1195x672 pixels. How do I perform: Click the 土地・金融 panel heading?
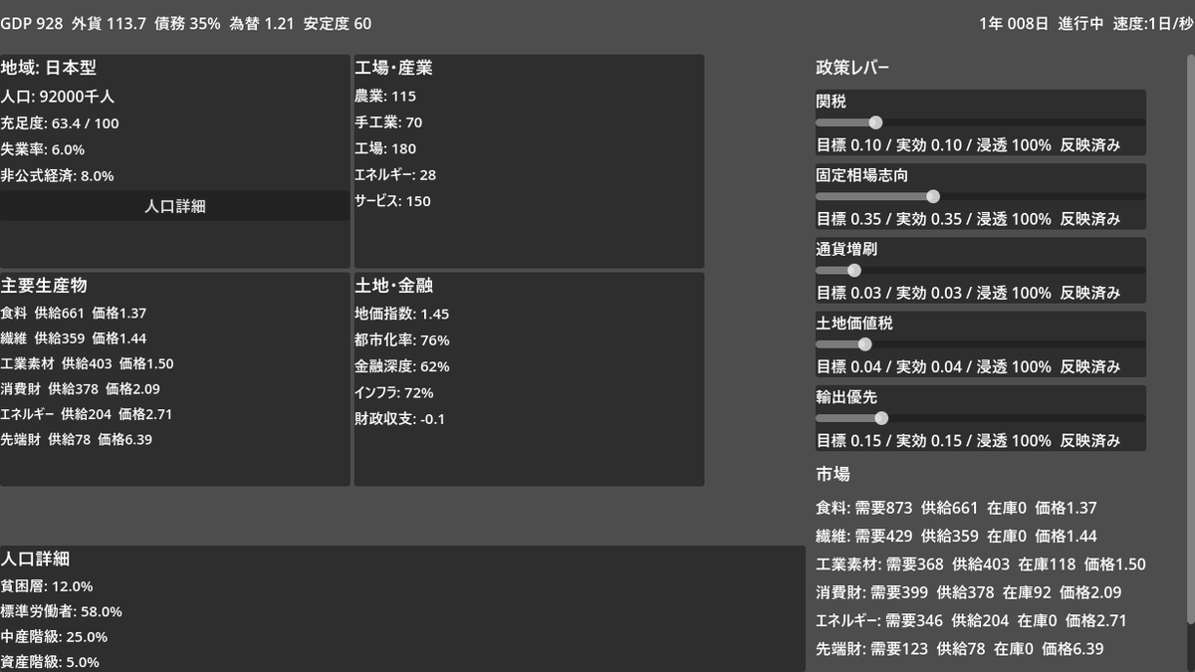[393, 285]
